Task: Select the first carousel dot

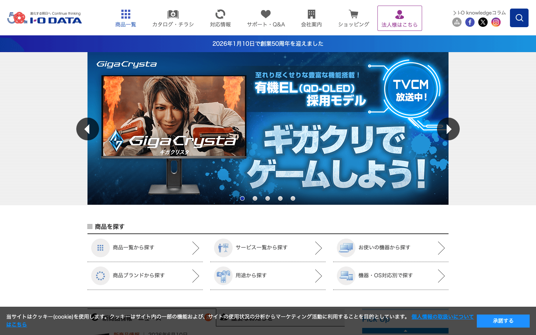Action: [242, 198]
